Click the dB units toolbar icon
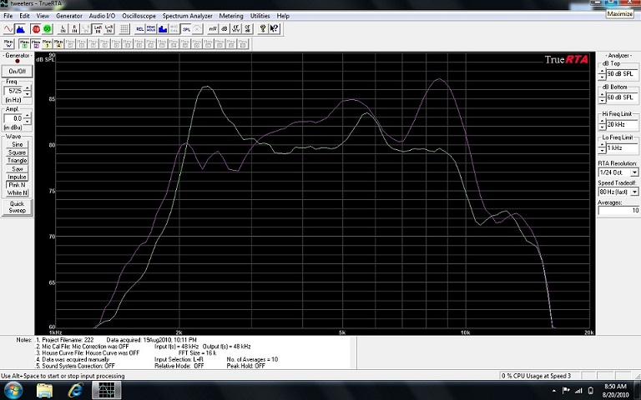This screenshot has height=400, width=641. click(x=224, y=28)
